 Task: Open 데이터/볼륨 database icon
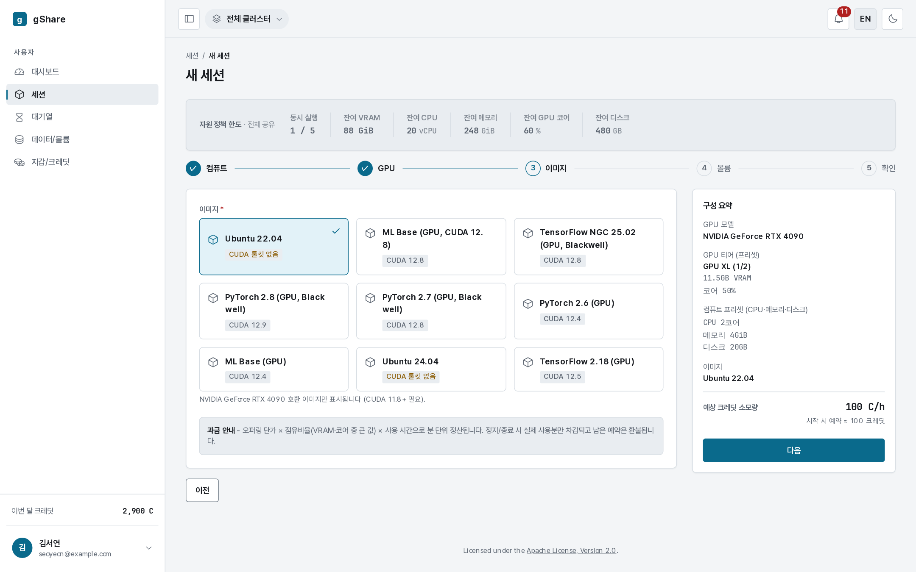click(x=20, y=139)
